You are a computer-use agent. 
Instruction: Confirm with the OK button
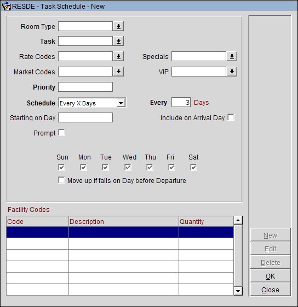(270, 276)
